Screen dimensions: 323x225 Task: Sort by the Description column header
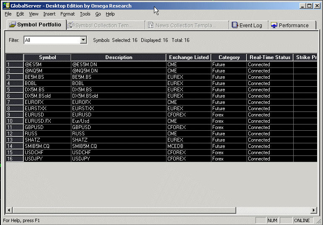119,57
